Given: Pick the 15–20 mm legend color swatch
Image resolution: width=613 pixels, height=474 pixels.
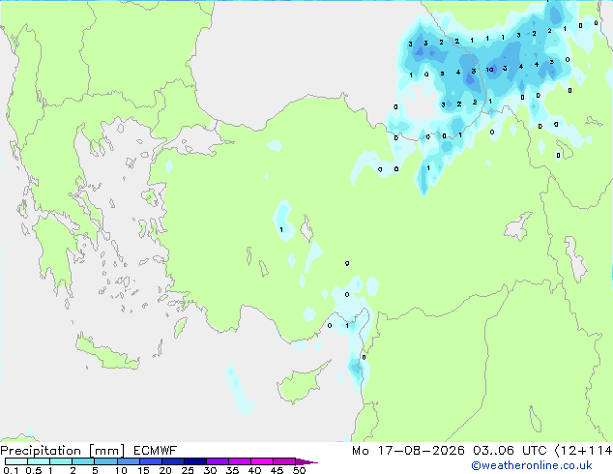Looking at the screenshot, I should [x=150, y=461].
